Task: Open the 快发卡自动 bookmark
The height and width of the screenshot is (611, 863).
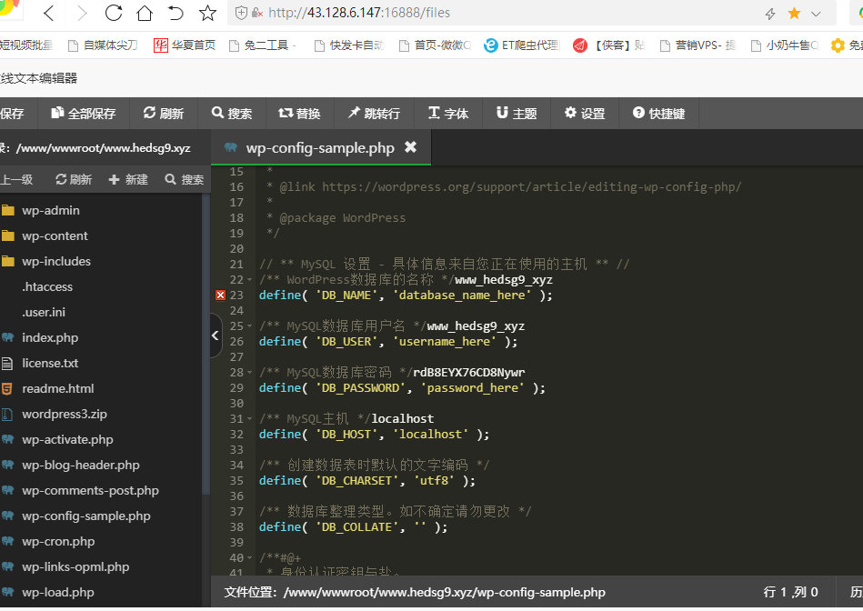Action: point(349,45)
